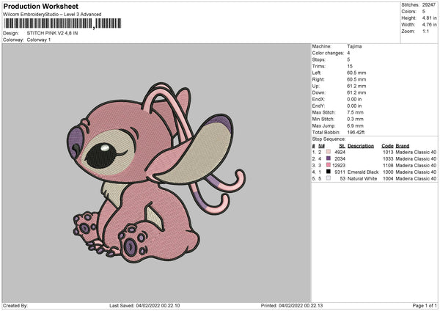Click the black swatch for Emerald Black
This screenshot has width=440, height=311.
329,172
